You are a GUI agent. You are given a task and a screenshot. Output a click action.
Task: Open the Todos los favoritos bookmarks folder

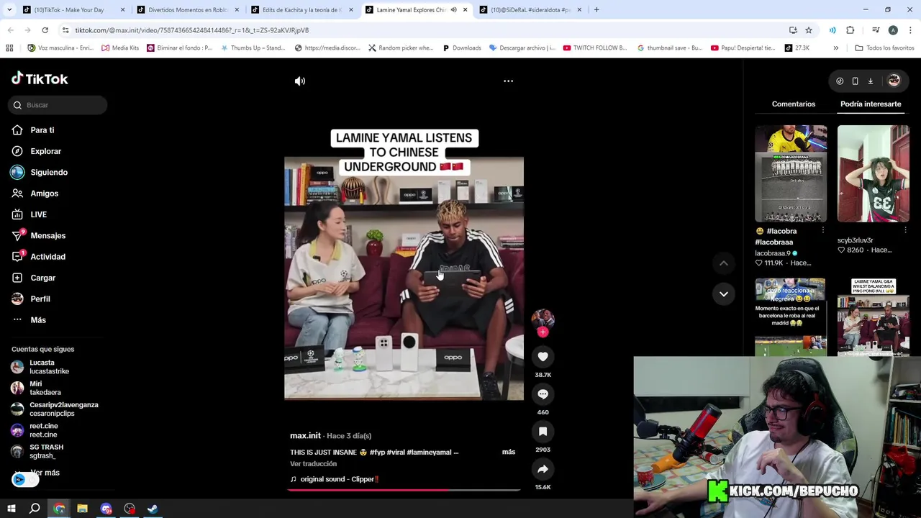coord(884,48)
